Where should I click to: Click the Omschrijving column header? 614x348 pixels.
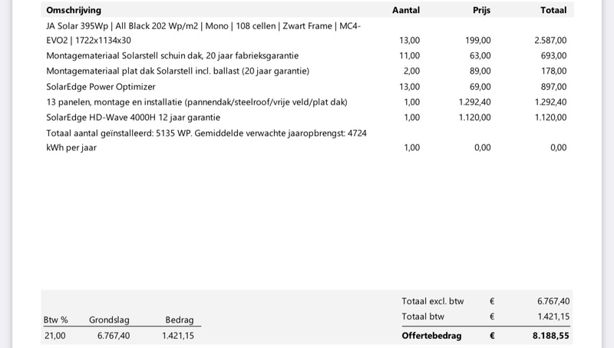[x=74, y=11]
